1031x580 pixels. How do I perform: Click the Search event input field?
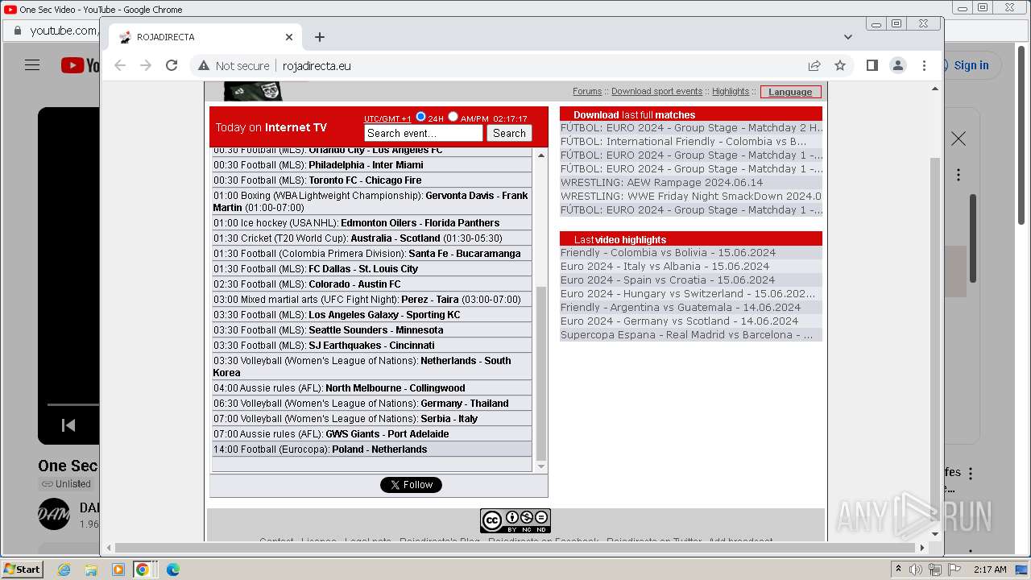coord(423,134)
